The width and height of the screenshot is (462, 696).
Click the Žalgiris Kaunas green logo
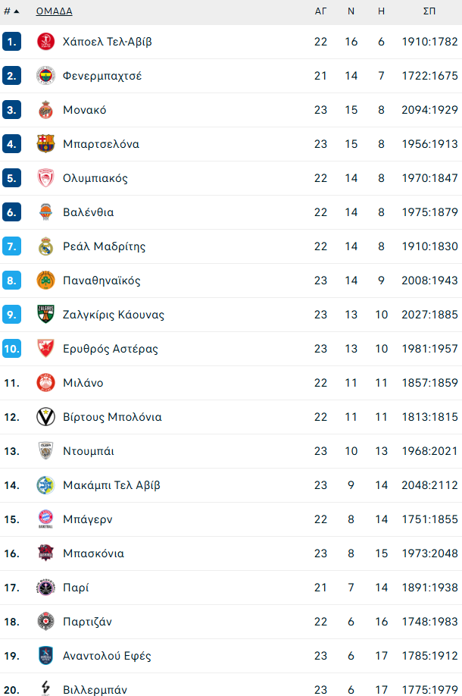[x=45, y=315]
